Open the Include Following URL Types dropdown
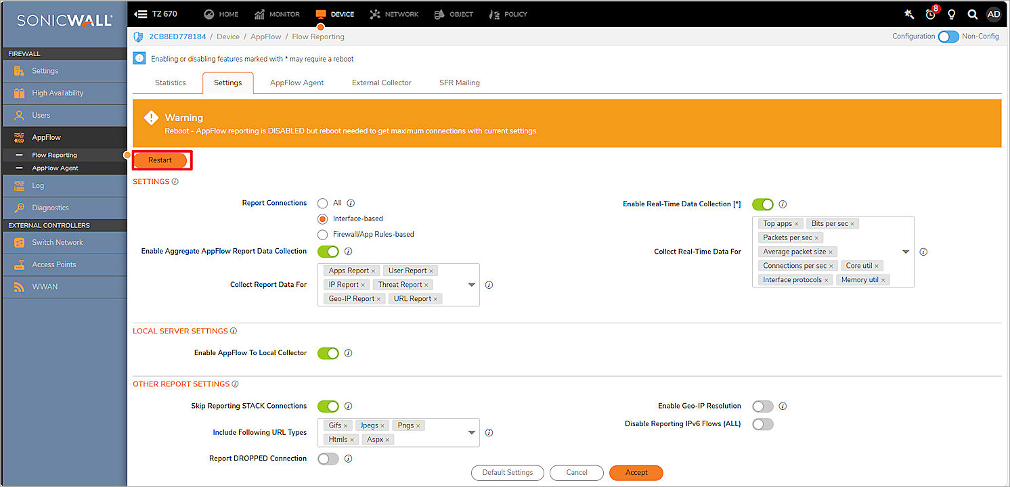 [471, 432]
